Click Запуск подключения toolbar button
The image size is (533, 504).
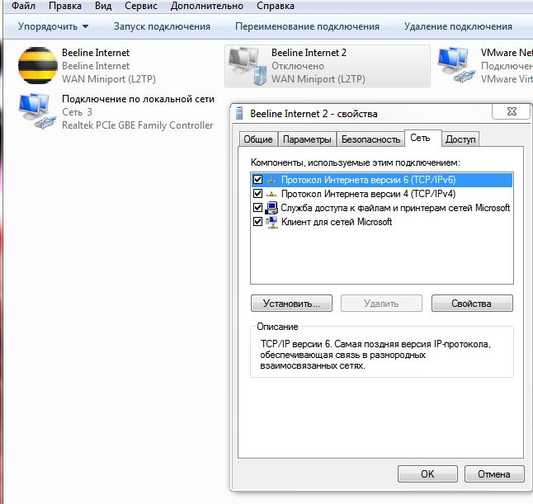click(162, 26)
